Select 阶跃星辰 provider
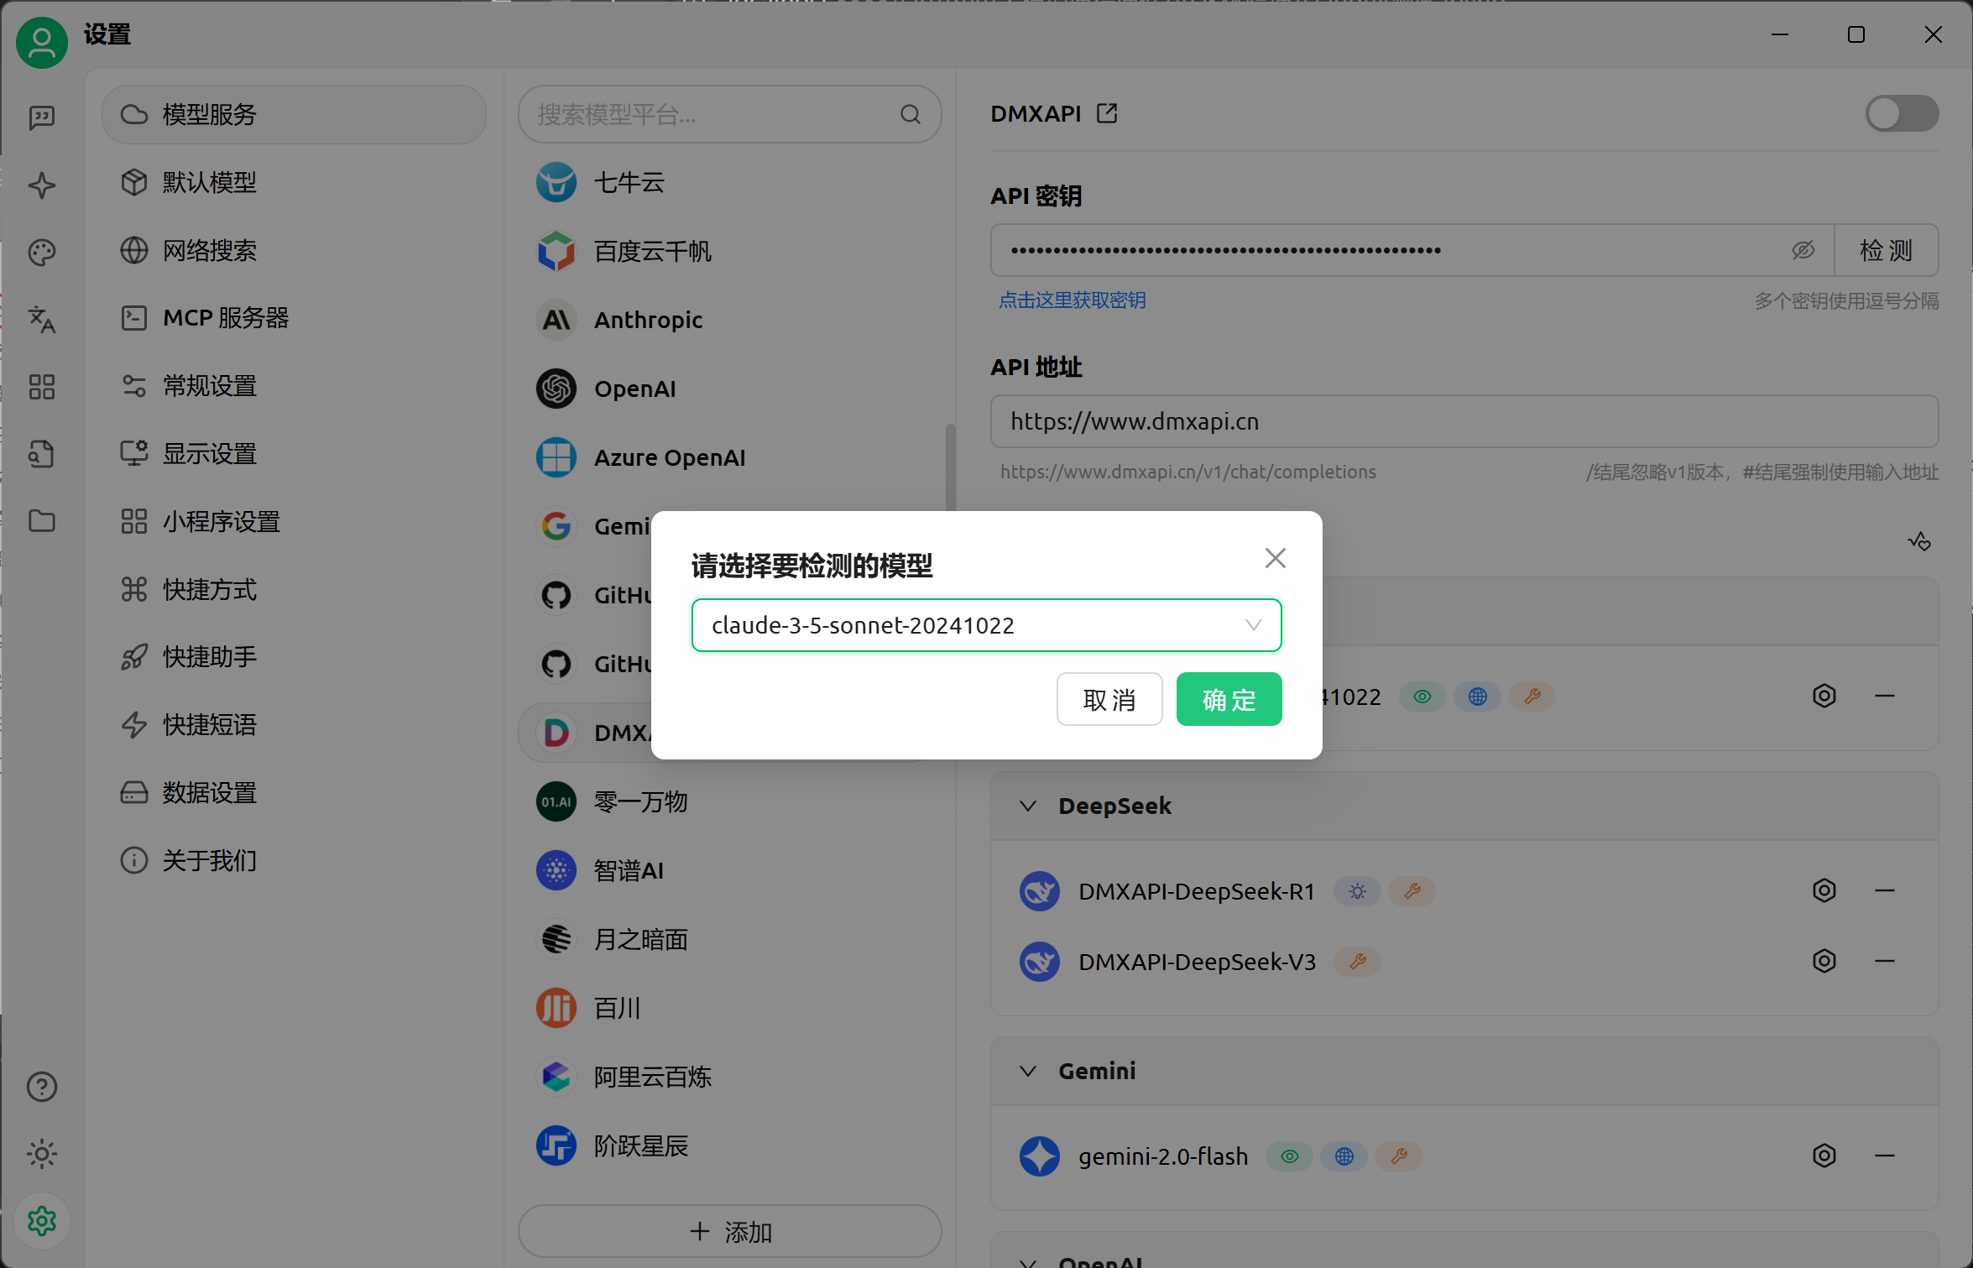The width and height of the screenshot is (1973, 1268). (730, 1145)
